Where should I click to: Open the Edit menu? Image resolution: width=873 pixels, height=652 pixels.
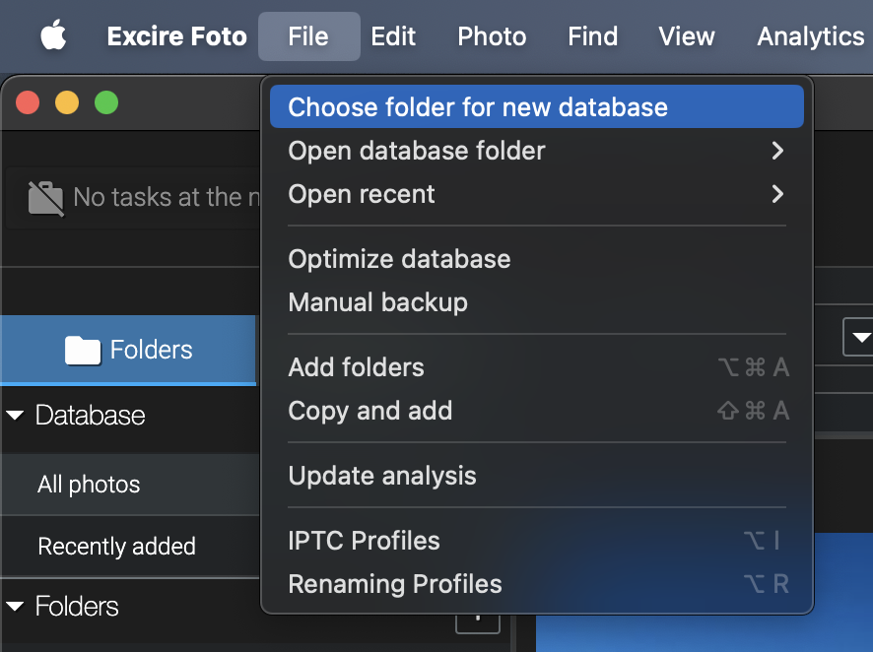click(393, 36)
